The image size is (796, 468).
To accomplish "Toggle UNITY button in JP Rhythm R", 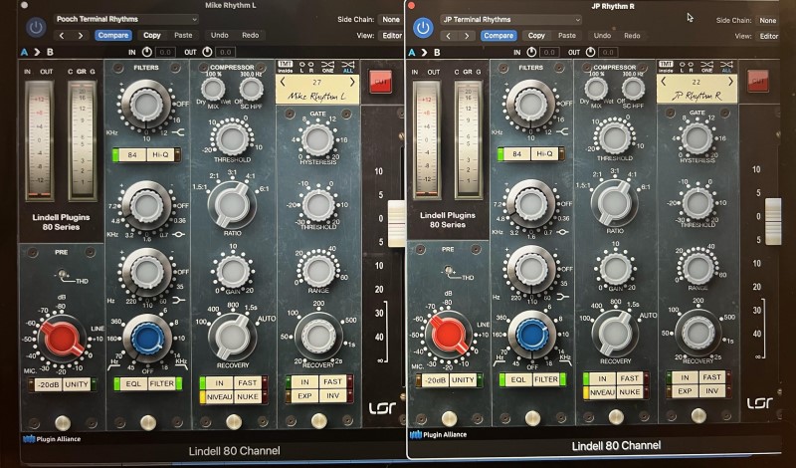I will [463, 380].
